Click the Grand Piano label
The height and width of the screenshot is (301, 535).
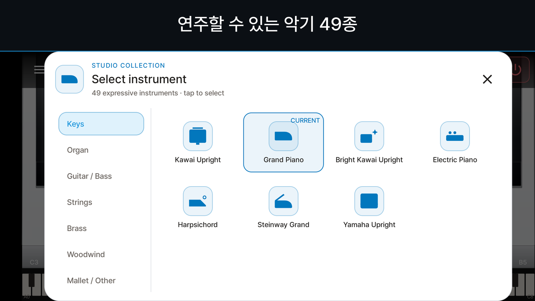point(283,160)
